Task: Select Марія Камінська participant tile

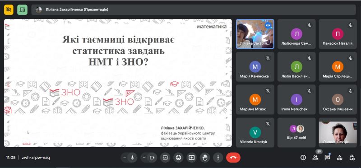Action: pyautogui.click(x=255, y=67)
